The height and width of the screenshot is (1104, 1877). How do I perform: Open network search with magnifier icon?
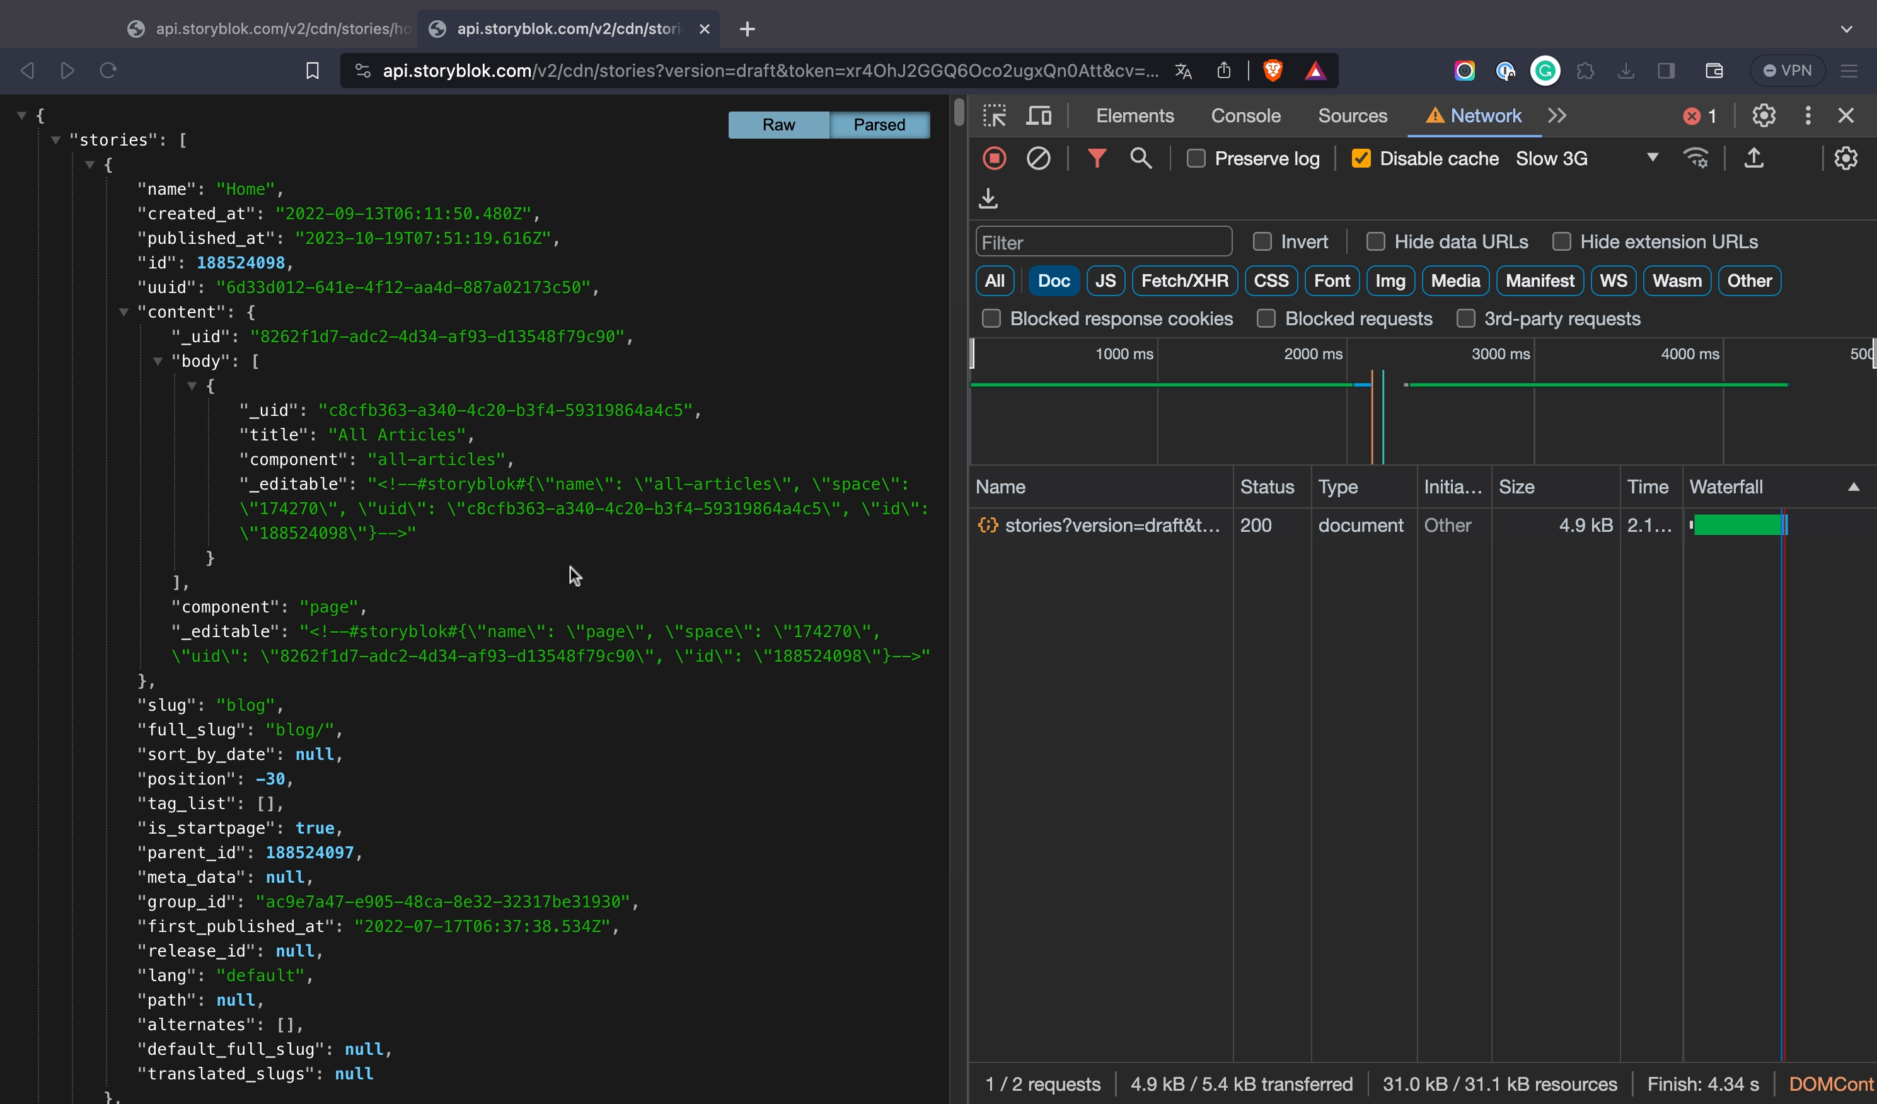pos(1140,159)
